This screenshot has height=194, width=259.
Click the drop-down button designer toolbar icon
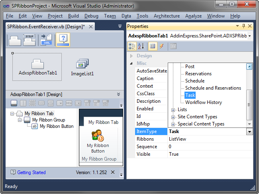60,103
